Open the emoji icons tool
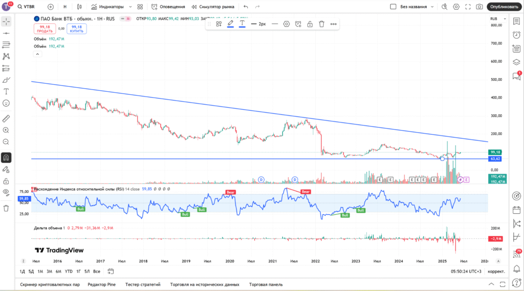Viewport: 524px width, 291px height. (6, 103)
